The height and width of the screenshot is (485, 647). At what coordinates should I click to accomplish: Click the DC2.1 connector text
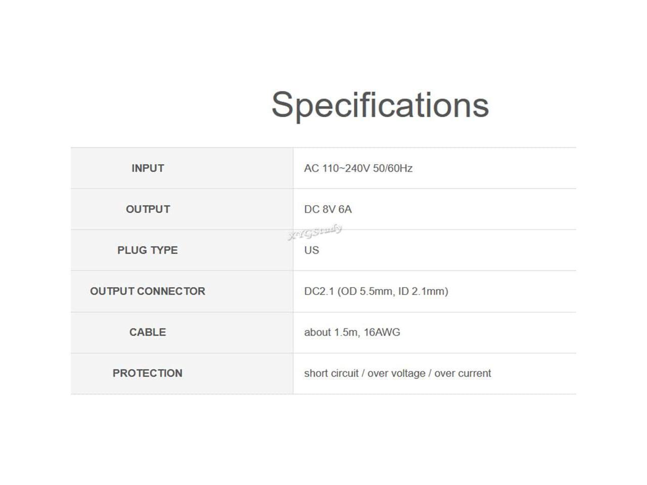tap(319, 291)
